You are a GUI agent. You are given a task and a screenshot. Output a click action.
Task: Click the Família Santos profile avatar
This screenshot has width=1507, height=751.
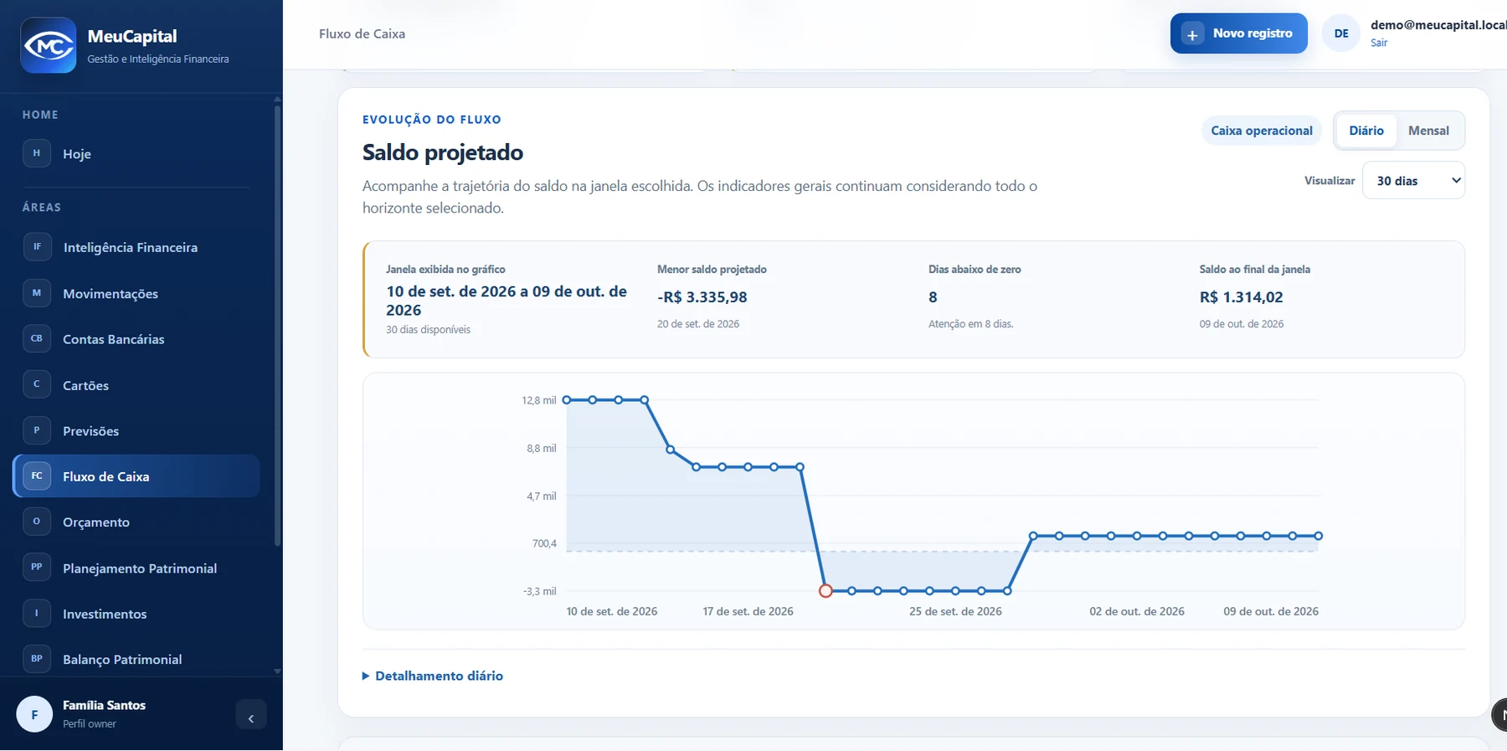coord(34,714)
